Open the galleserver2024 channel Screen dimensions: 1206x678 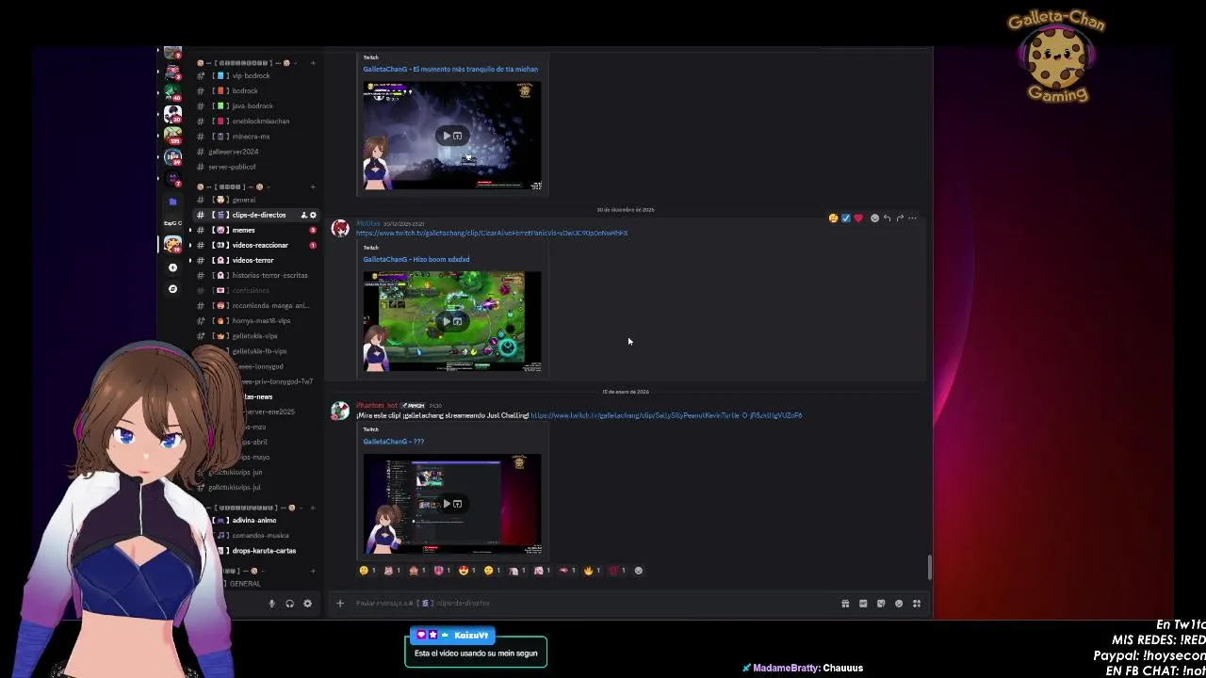pyautogui.click(x=254, y=151)
